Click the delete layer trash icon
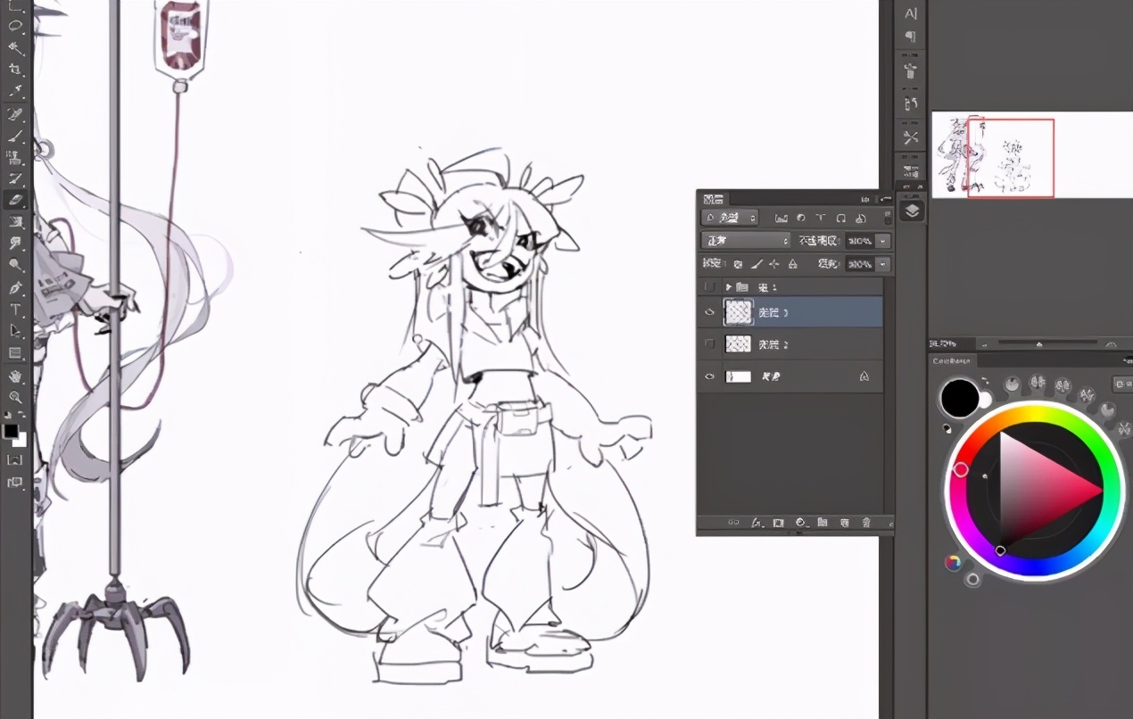 [x=865, y=523]
